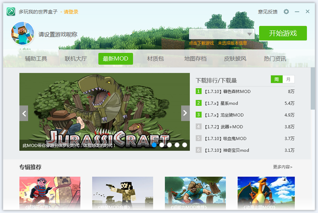Open the 辅助工具 tab
Screen dimensions: 318x213
pos(36,59)
